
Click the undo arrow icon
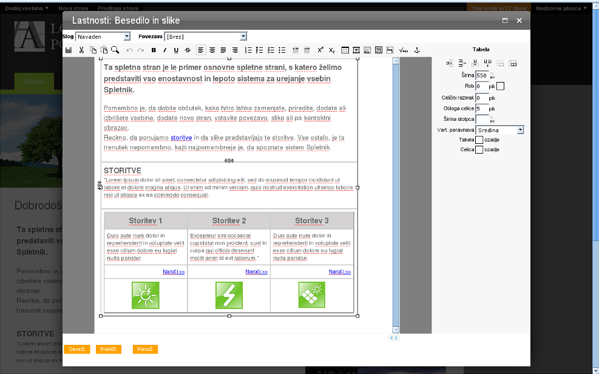[129, 50]
